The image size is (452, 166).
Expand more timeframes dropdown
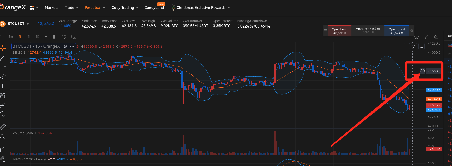click(46, 37)
